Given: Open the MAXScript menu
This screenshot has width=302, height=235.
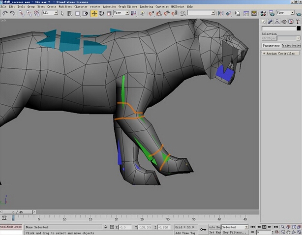Looking at the screenshot, I should click(x=178, y=6).
